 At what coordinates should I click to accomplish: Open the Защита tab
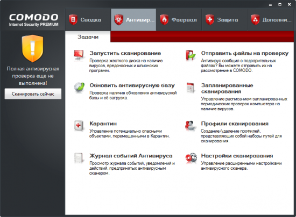pyautogui.click(x=224, y=19)
